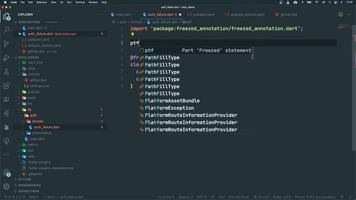Collapse the domain folder

[37, 121]
